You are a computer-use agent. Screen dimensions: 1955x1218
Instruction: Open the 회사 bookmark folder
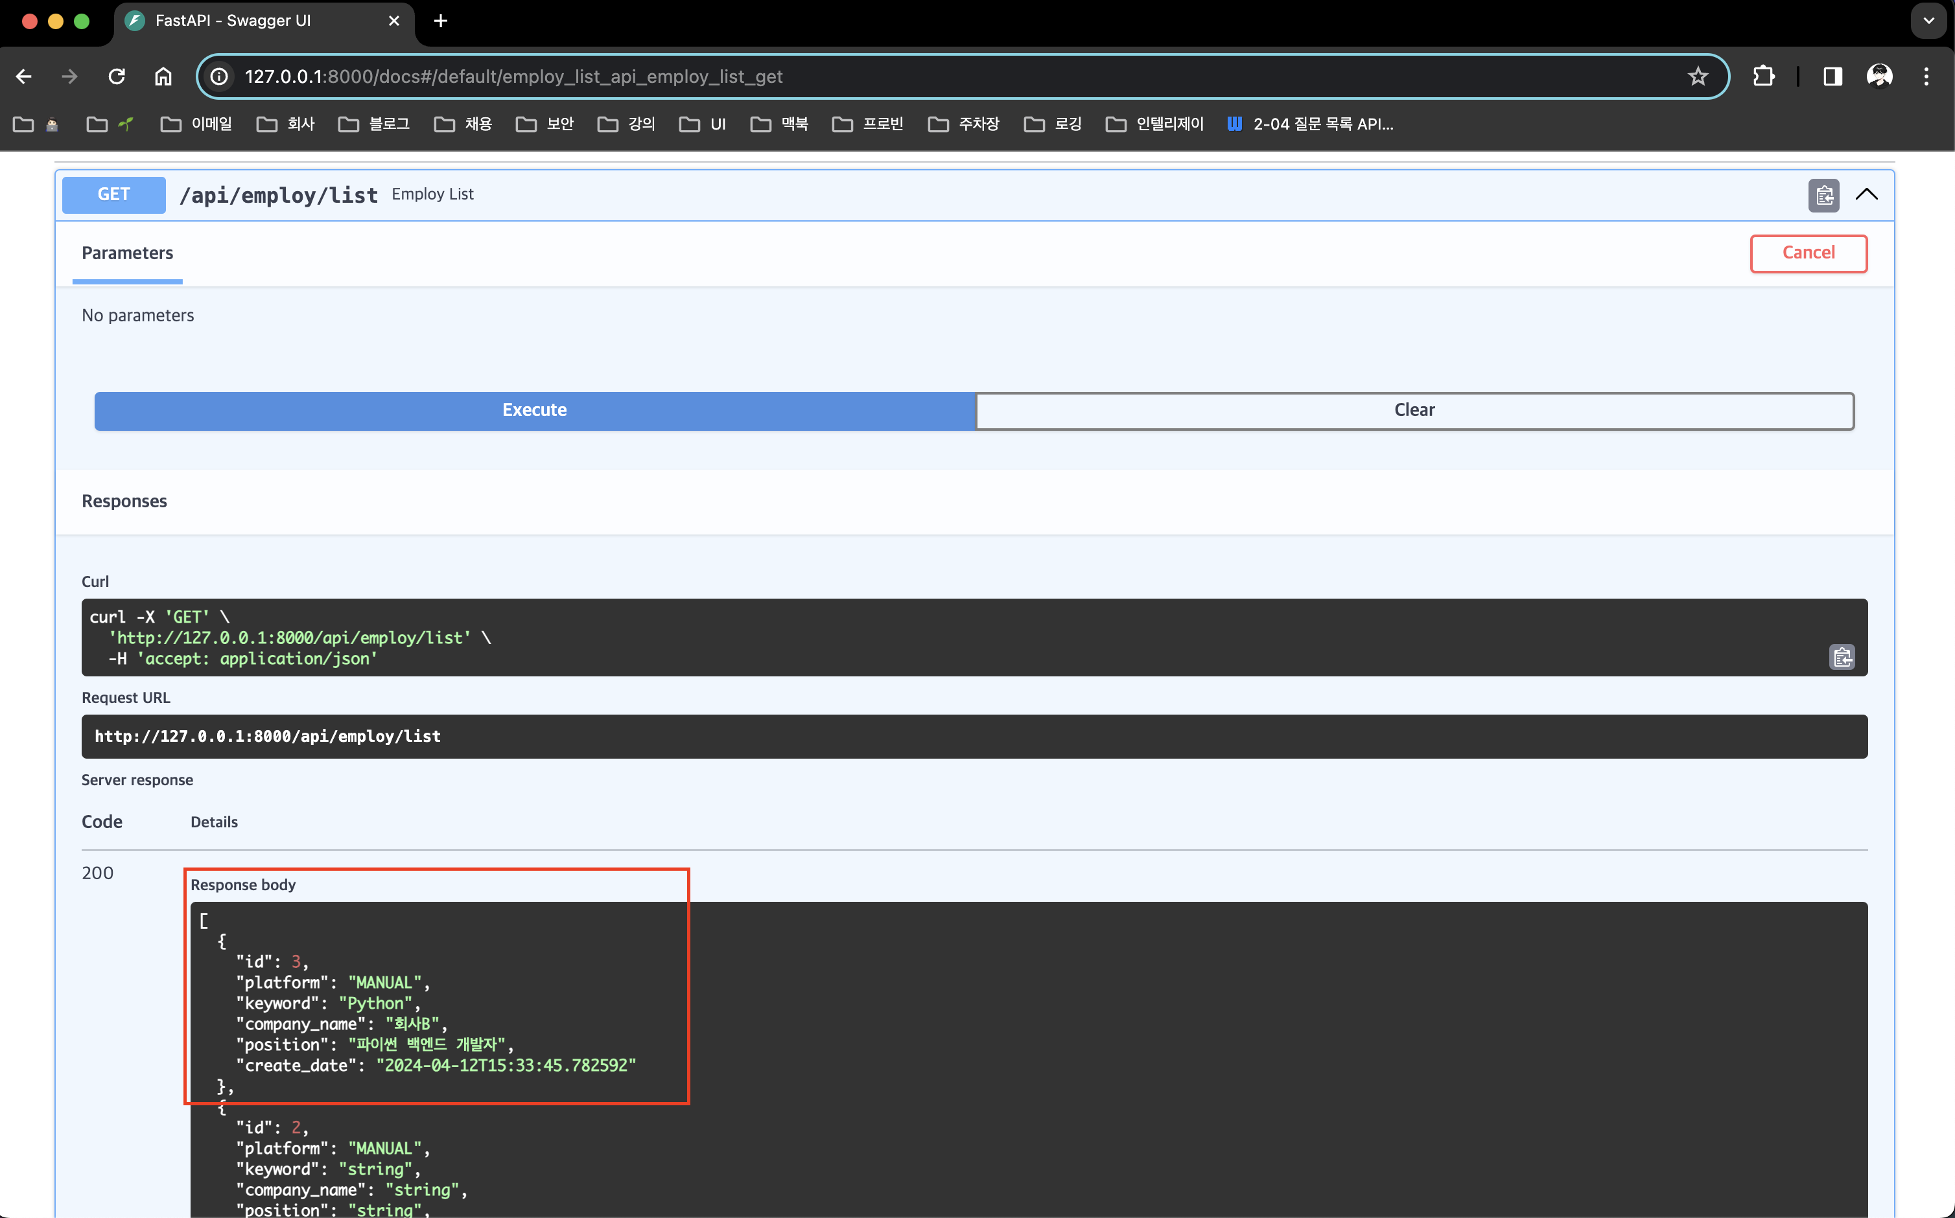pos(285,124)
